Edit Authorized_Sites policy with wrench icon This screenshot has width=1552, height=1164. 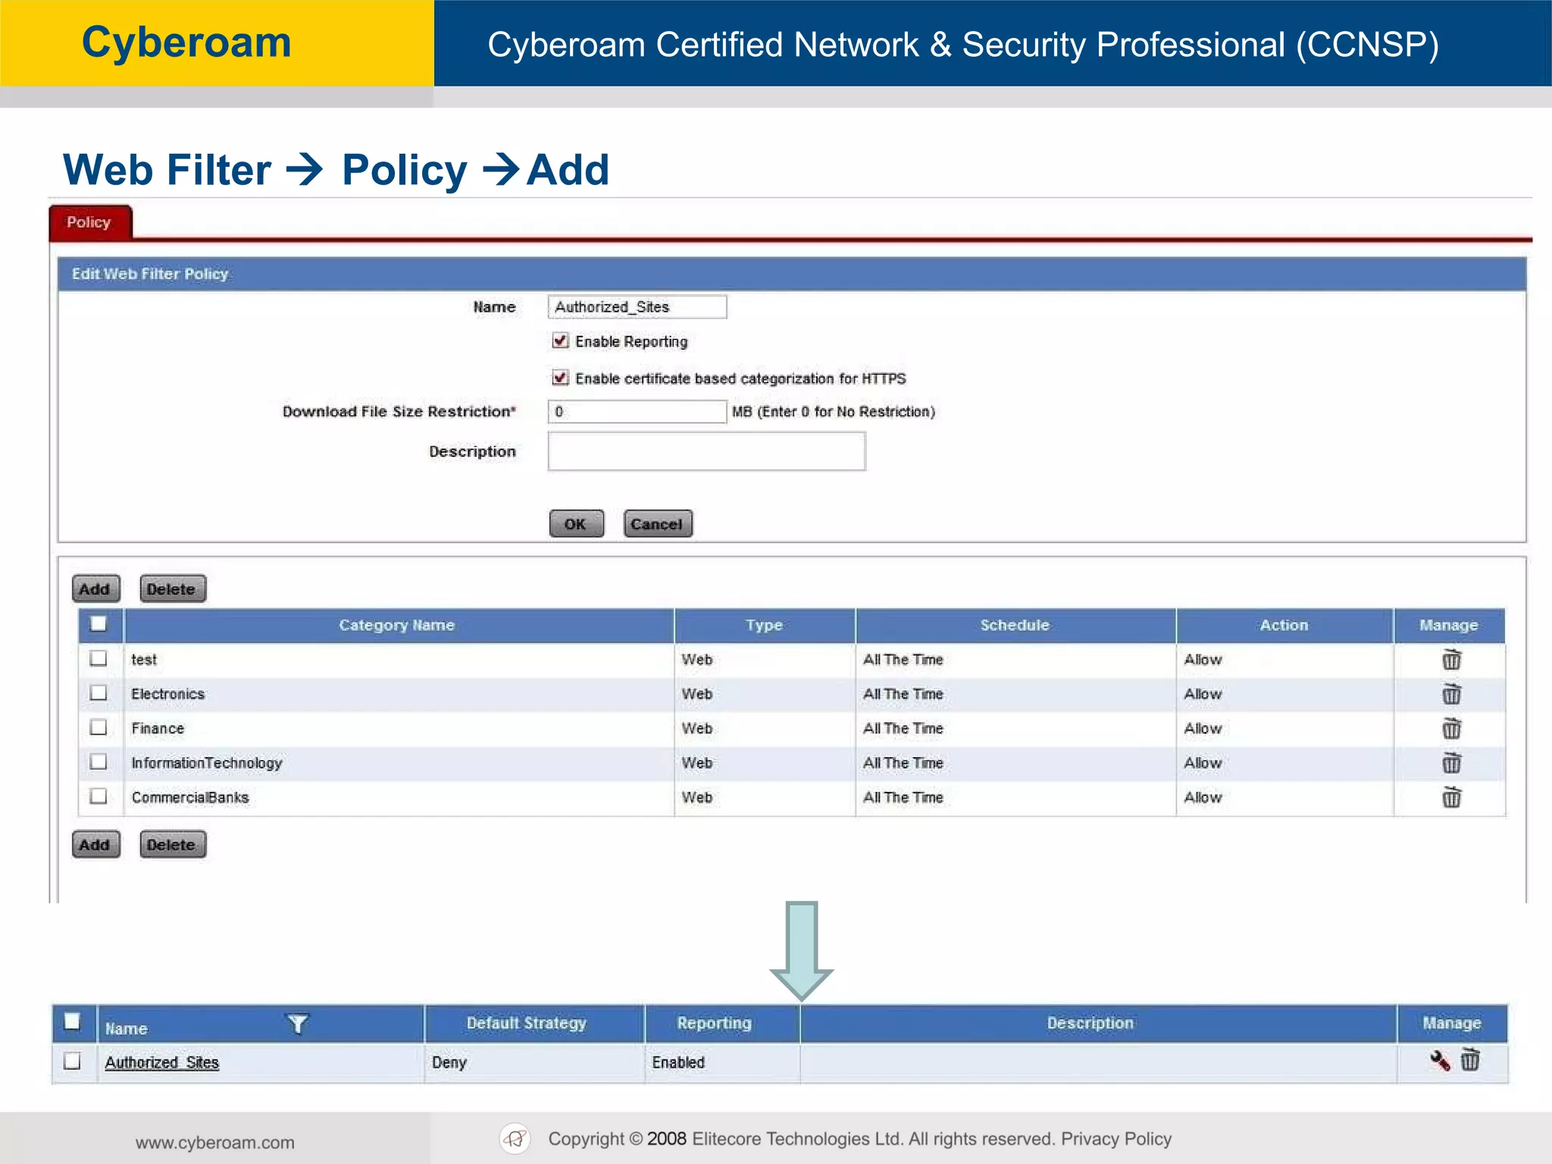1439,1060
